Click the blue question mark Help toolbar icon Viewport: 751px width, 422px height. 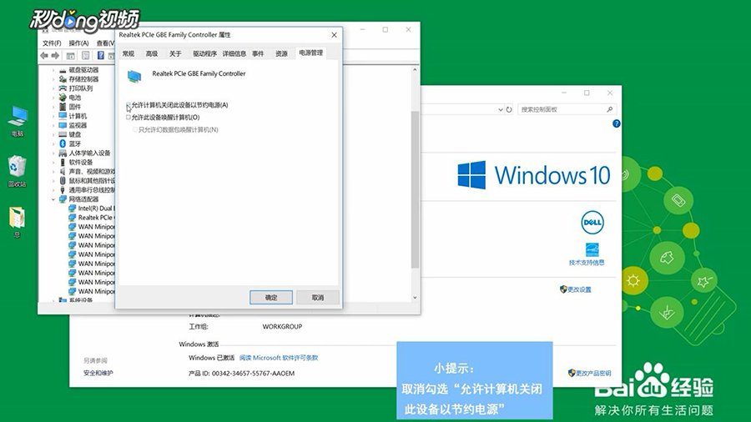pos(101,56)
